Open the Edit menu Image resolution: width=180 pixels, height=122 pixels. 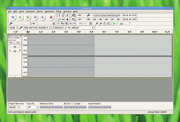(x=15, y=11)
